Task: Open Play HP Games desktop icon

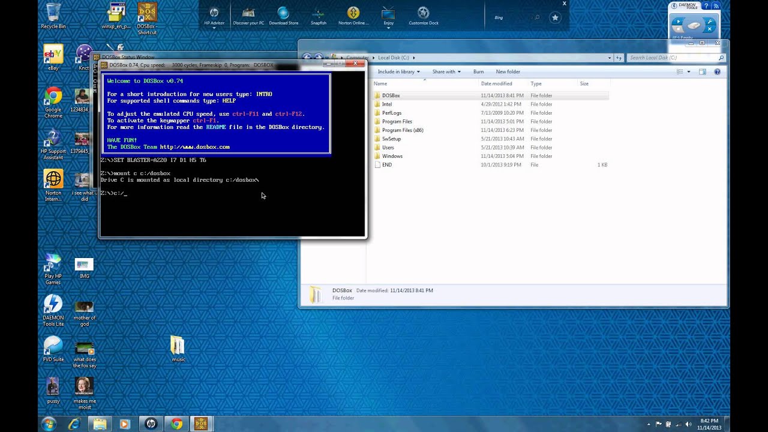Action: pos(53,269)
